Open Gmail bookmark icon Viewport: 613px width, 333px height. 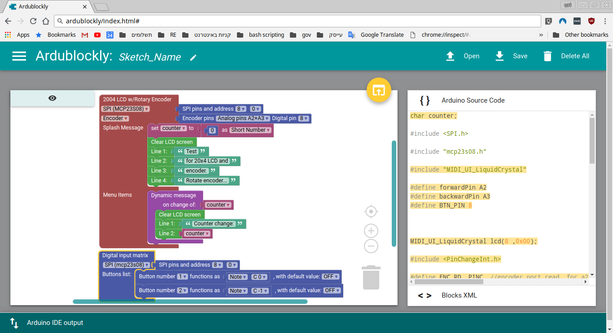(85, 35)
